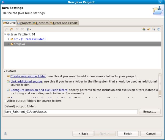The width and height of the screenshot is (165, 140).
Task: Collapse the Java_Fatclient_01 project tree node
Action: [x=5, y=34]
